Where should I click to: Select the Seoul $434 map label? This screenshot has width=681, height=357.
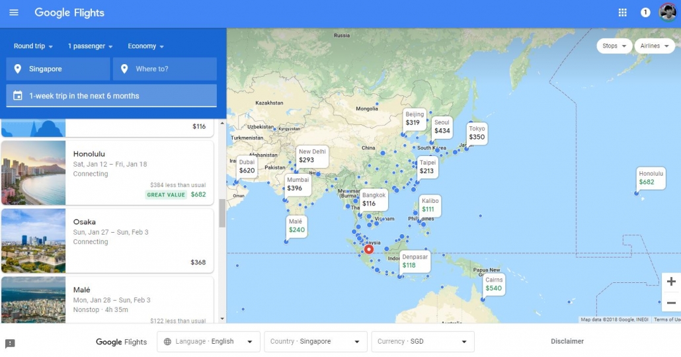click(442, 127)
